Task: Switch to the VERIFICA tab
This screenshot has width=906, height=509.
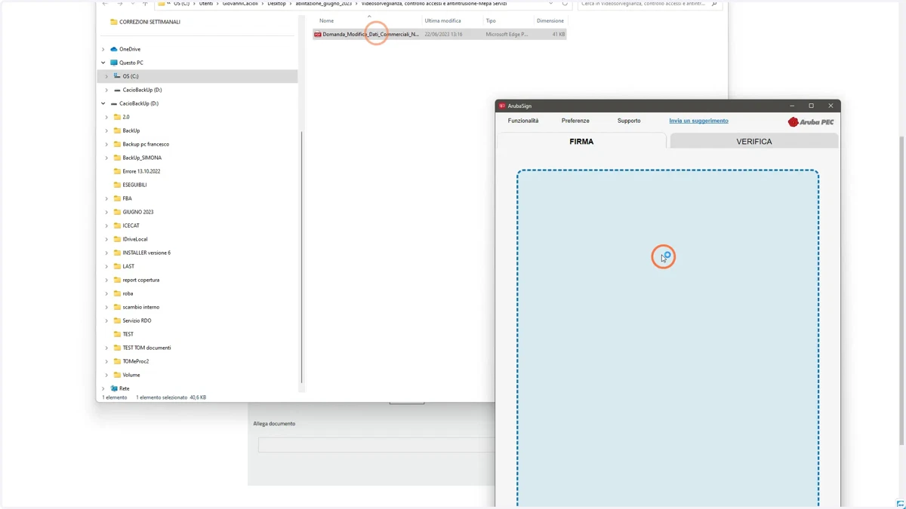Action: pos(753,141)
